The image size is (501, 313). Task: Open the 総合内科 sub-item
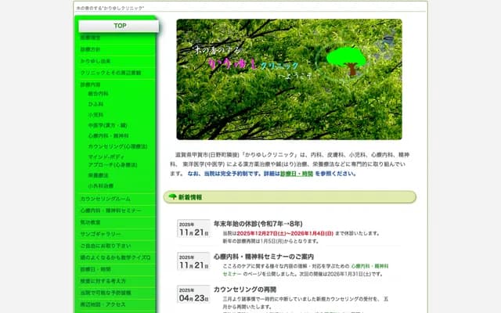(98, 94)
